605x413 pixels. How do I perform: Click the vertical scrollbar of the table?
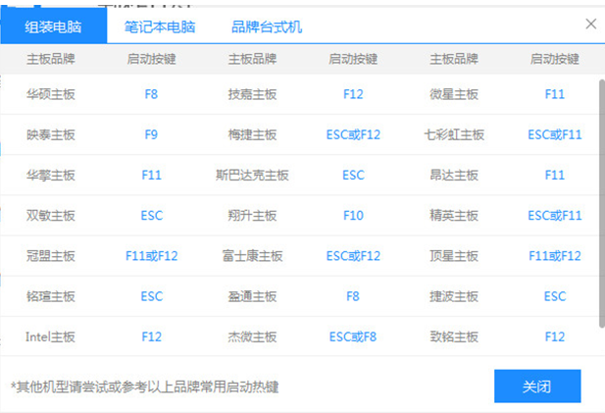click(x=601, y=203)
